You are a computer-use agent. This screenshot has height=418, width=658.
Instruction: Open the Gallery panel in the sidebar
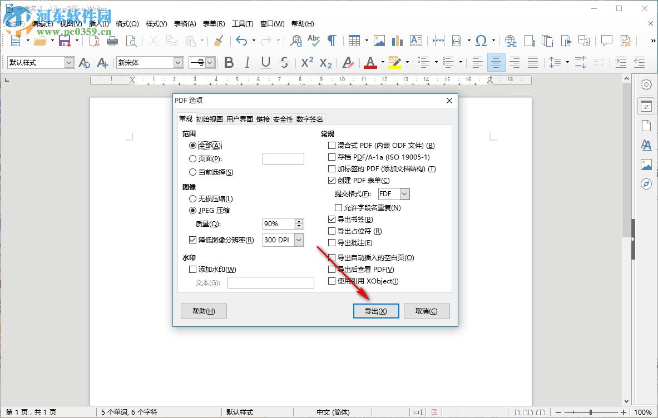point(646,165)
